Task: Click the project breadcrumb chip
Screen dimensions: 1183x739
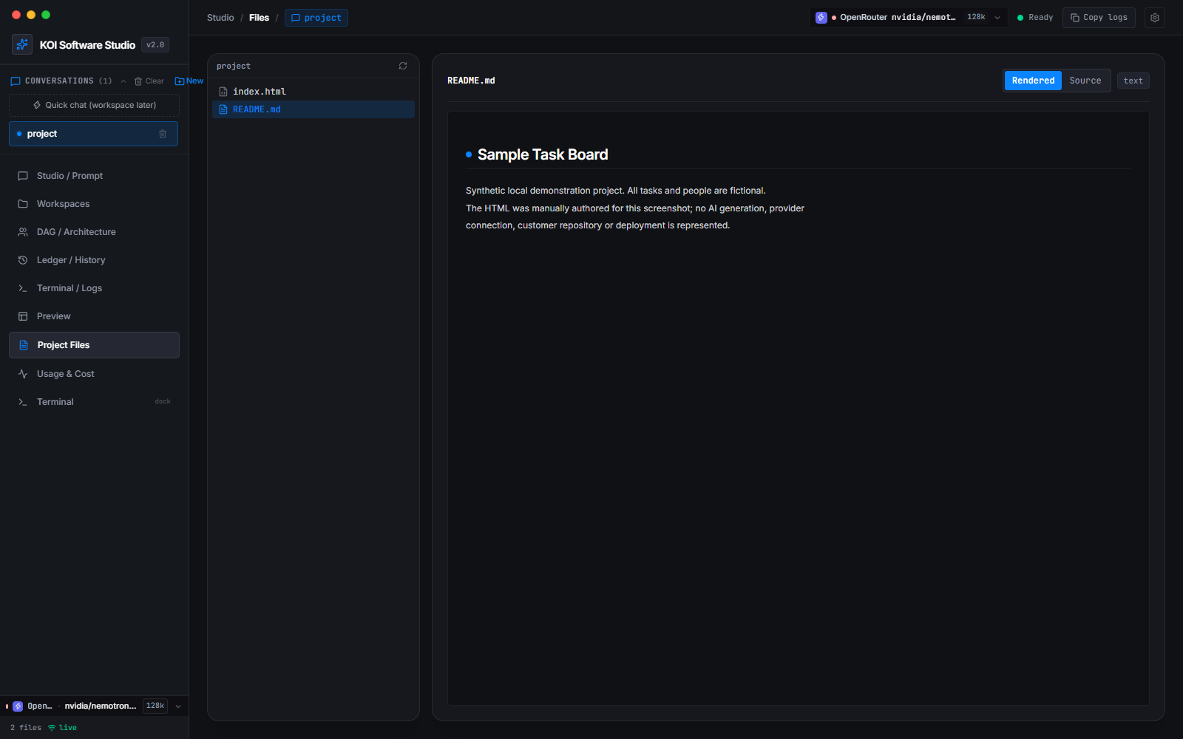Action: 316,18
